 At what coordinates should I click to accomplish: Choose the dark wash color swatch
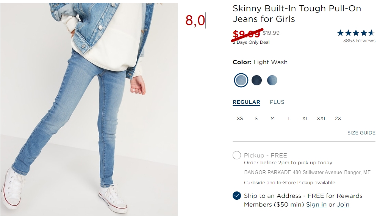point(256,80)
